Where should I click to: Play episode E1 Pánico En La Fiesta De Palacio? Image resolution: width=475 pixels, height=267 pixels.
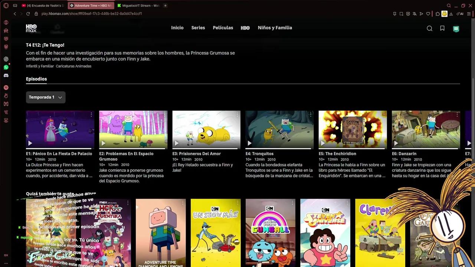[30, 143]
